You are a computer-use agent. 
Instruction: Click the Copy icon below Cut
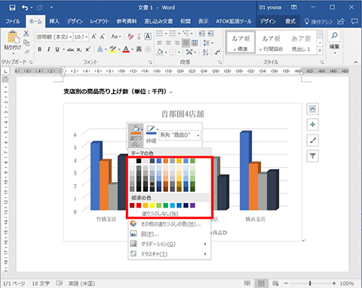point(26,43)
